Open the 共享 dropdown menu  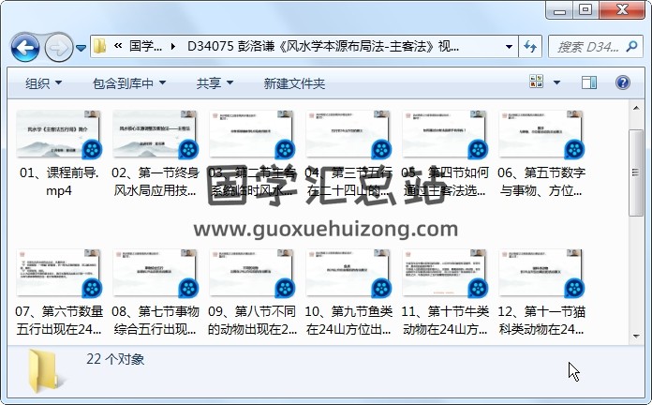pyautogui.click(x=215, y=83)
